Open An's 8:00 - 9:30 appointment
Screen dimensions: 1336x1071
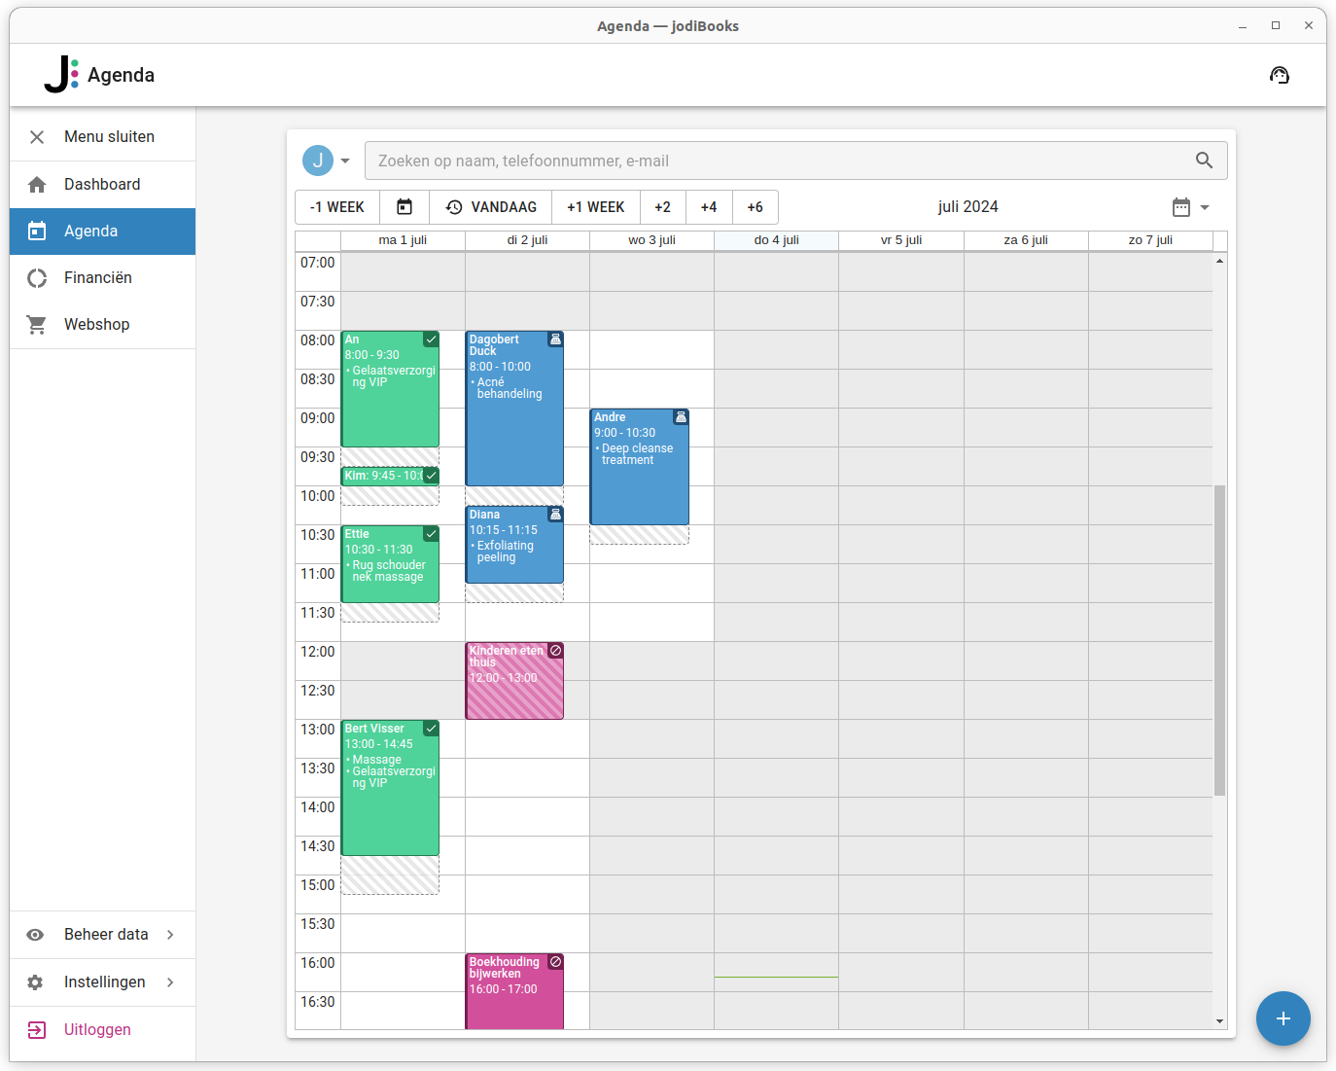coord(390,389)
